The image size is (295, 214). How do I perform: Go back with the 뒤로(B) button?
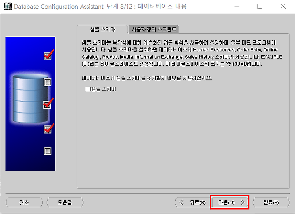[x=193, y=203]
